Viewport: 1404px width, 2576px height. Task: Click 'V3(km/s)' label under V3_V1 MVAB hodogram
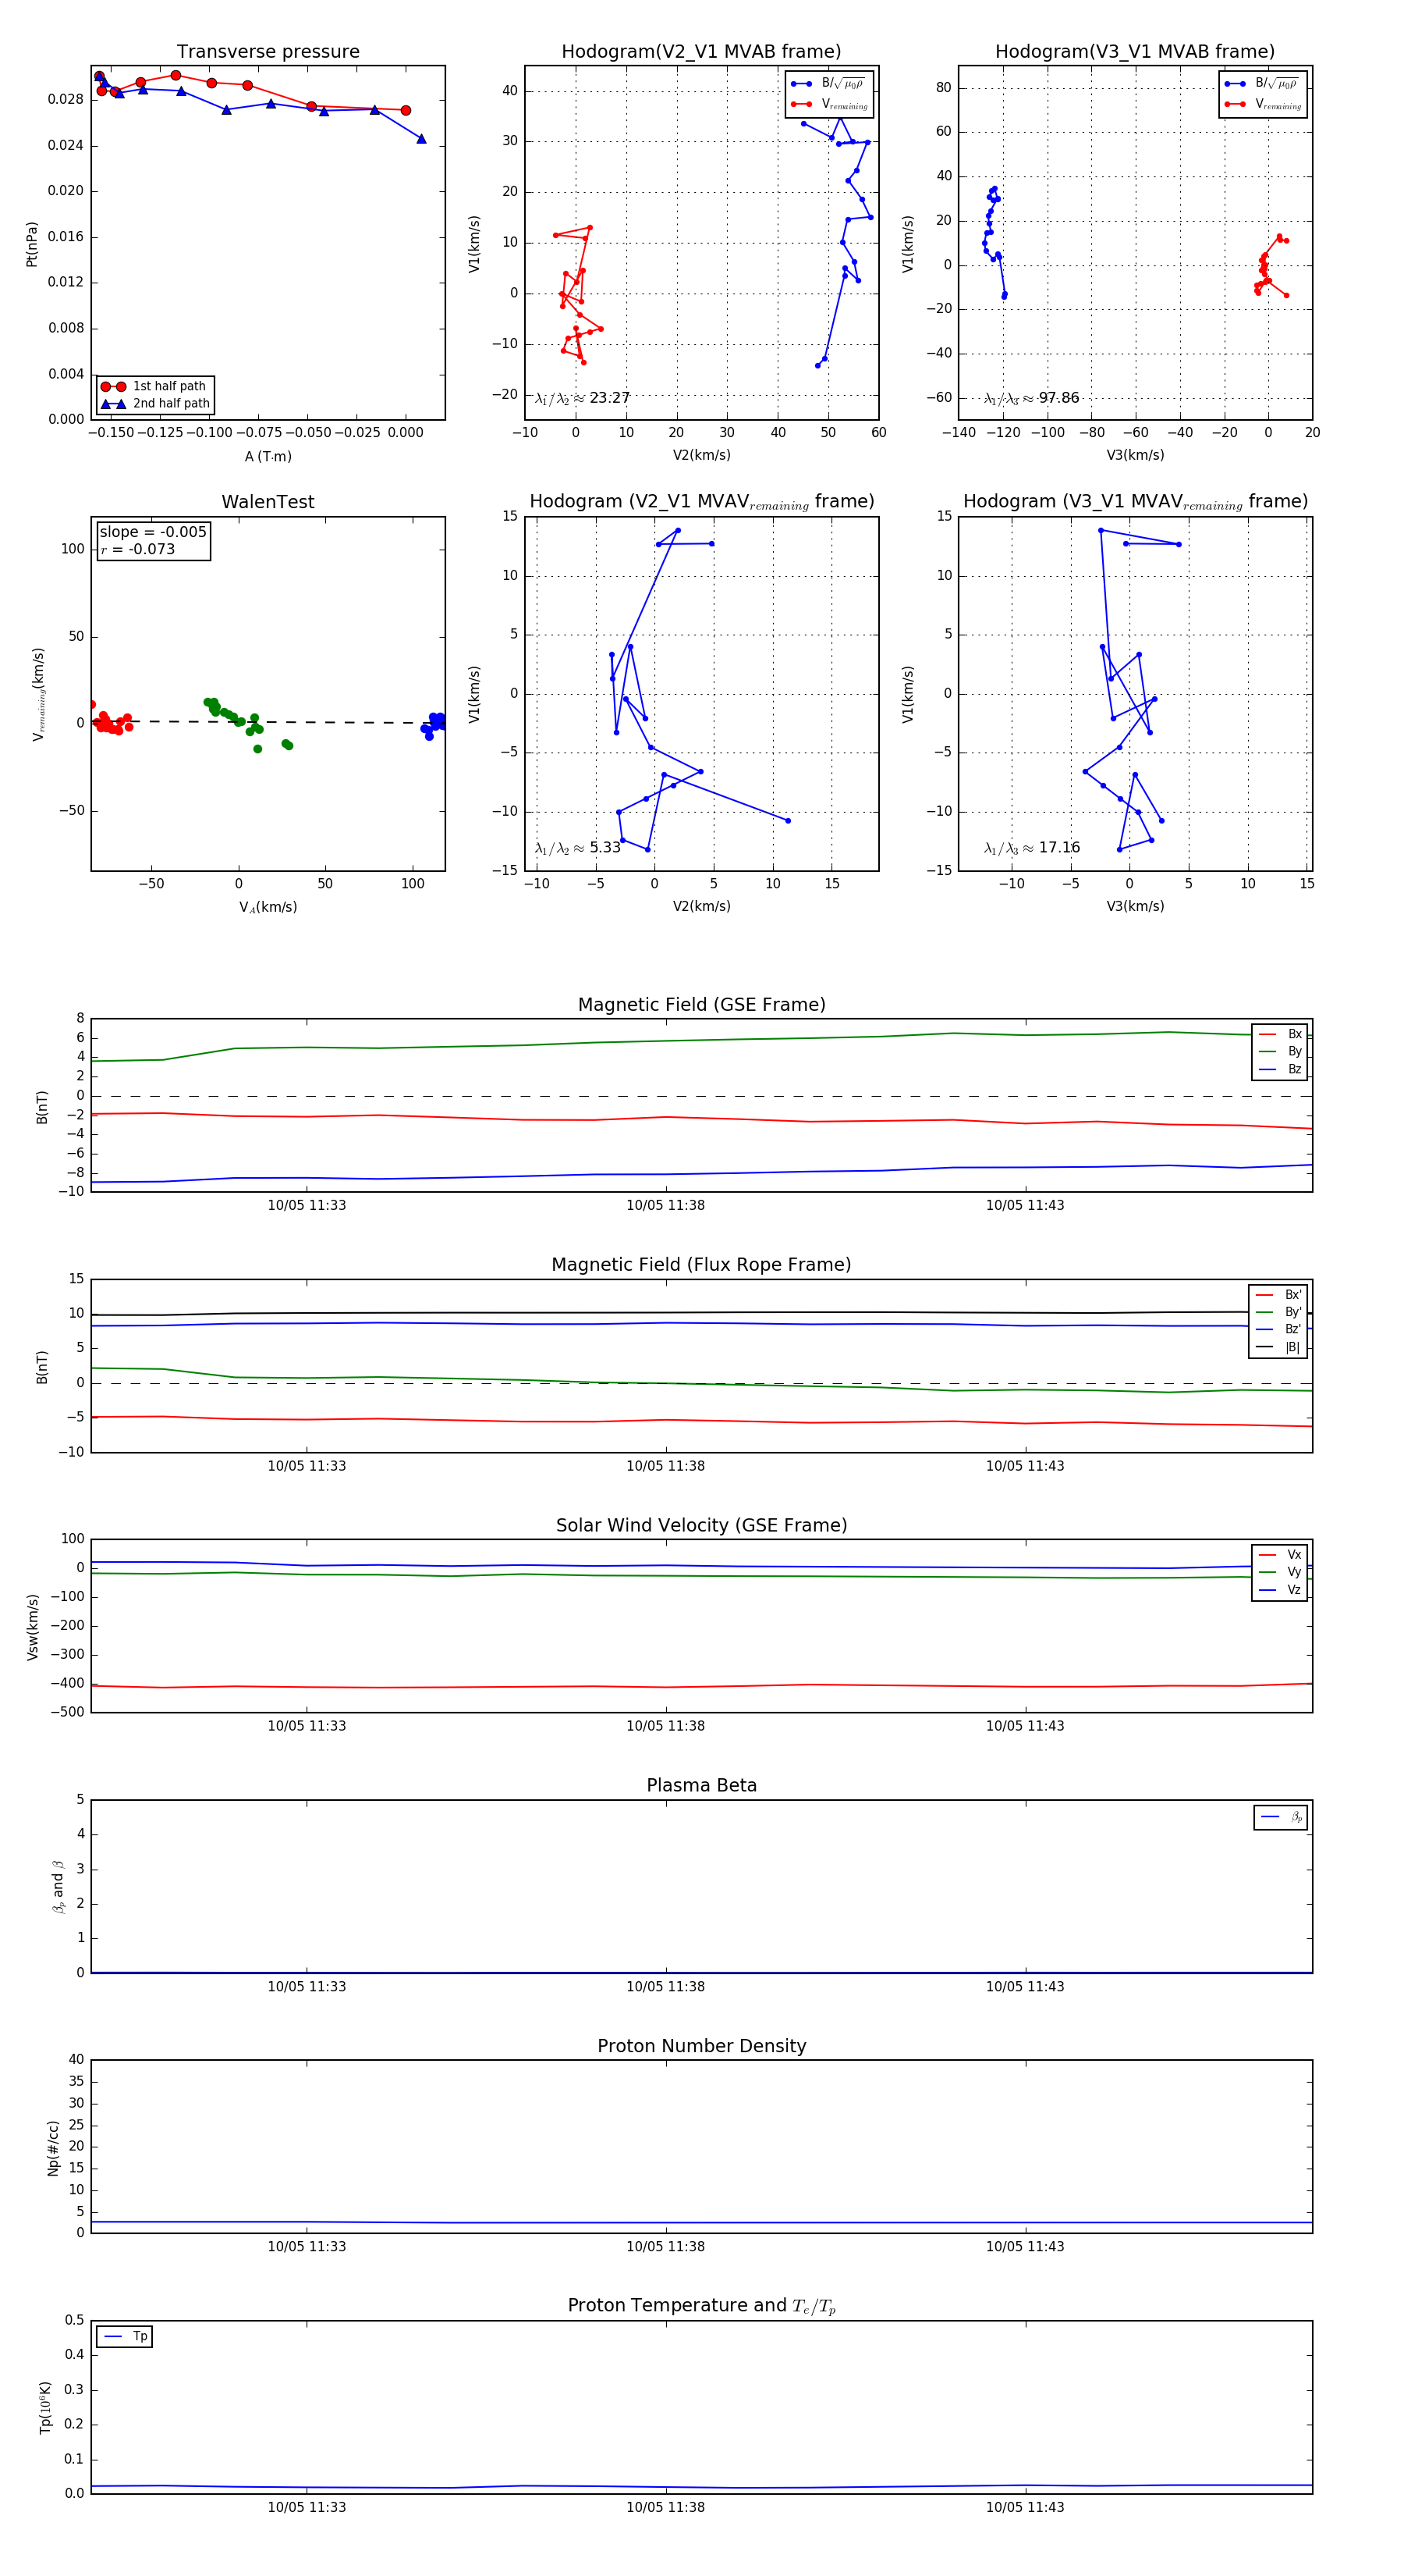pyautogui.click(x=1135, y=455)
